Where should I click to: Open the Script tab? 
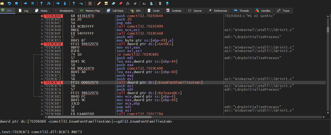[x=154, y=11]
